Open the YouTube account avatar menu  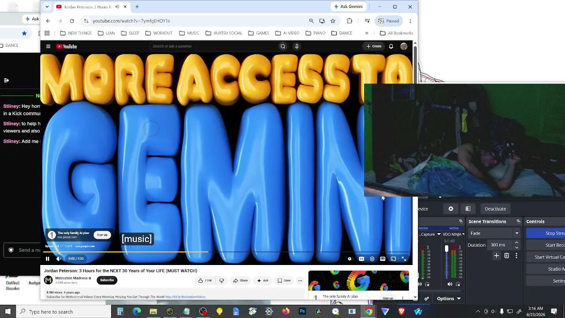tap(404, 46)
